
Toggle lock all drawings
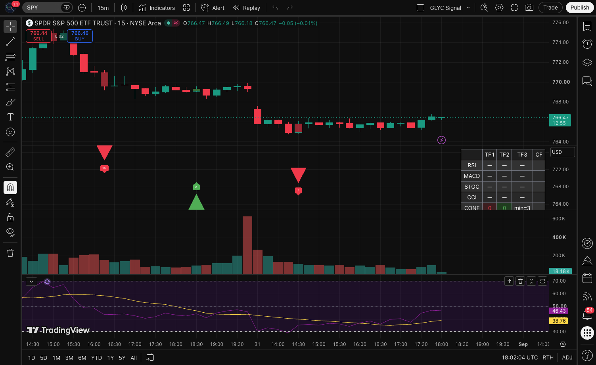(x=10, y=217)
